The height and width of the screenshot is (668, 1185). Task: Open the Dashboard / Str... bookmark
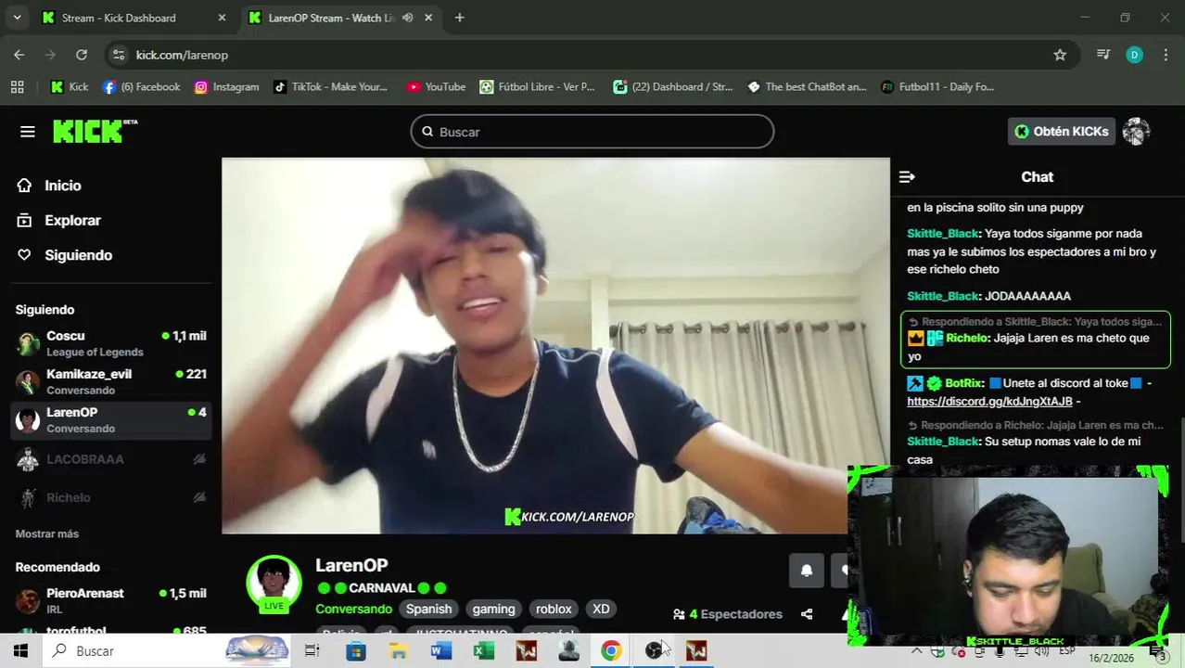coord(673,86)
